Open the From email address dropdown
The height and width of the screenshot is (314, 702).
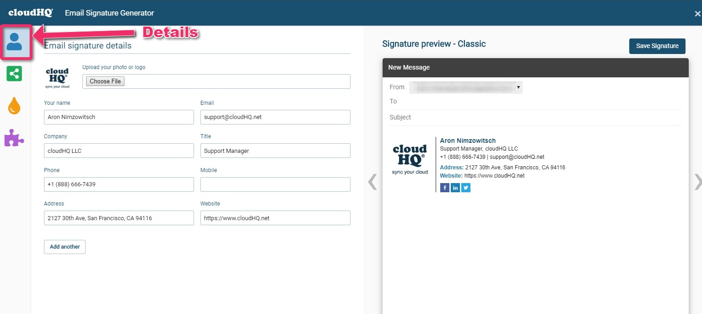465,87
